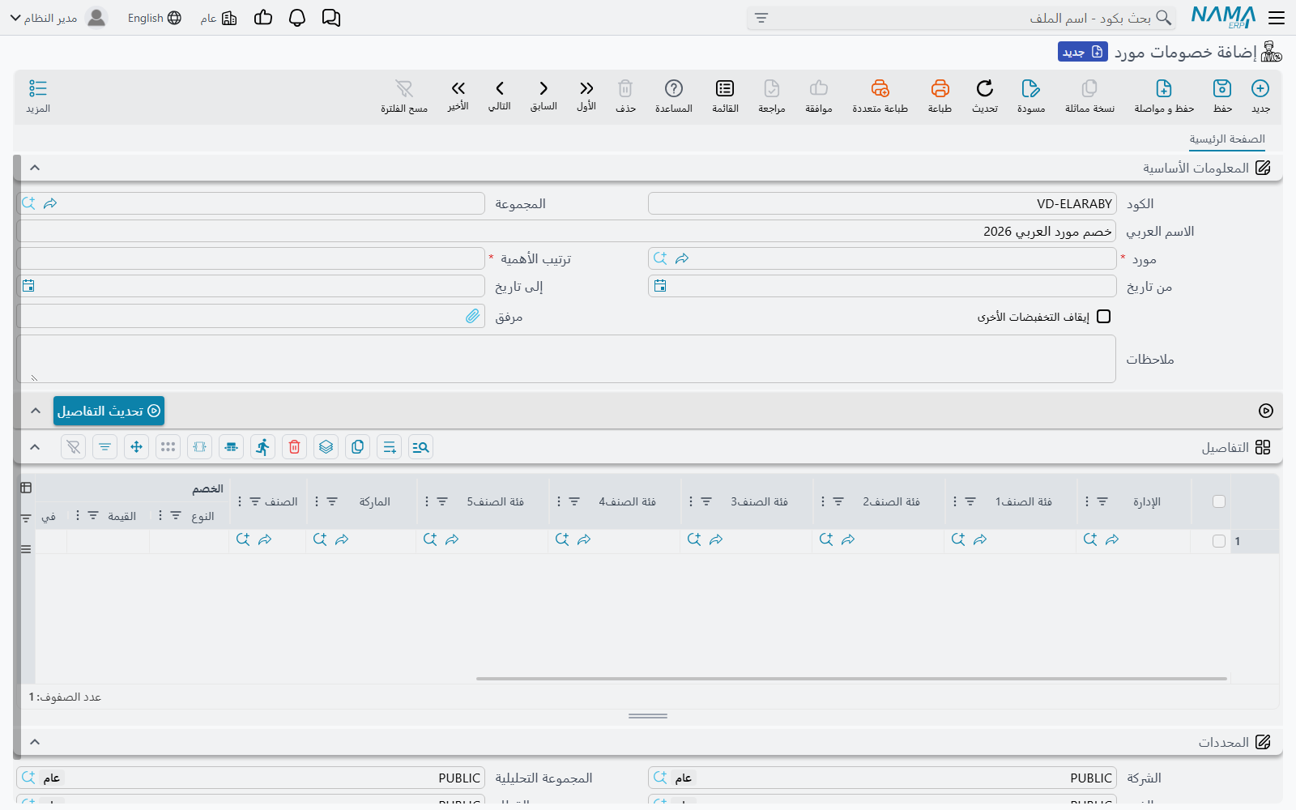Open the calendar picker for من تاريخ
The image size is (1296, 810).
pyautogui.click(x=660, y=285)
